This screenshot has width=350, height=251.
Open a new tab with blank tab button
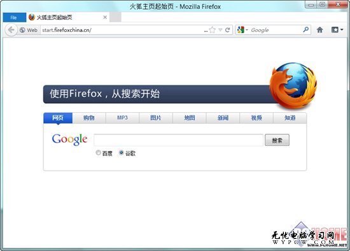115,17
